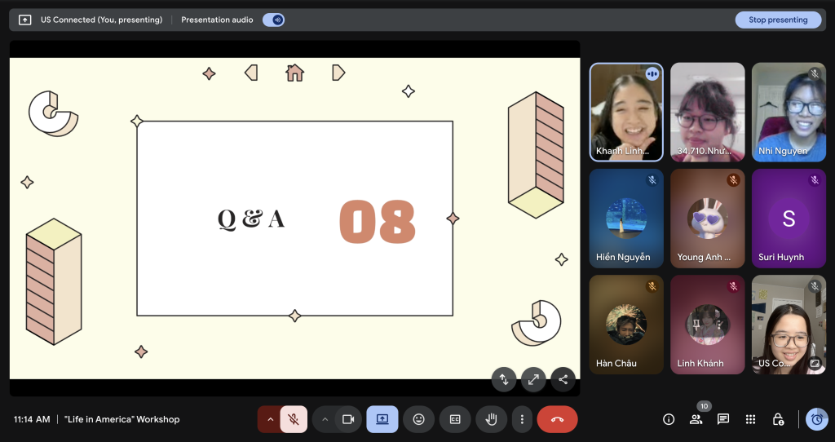835x442 pixels.
Task: Select Young Anh's participant tile
Action: [707, 219]
